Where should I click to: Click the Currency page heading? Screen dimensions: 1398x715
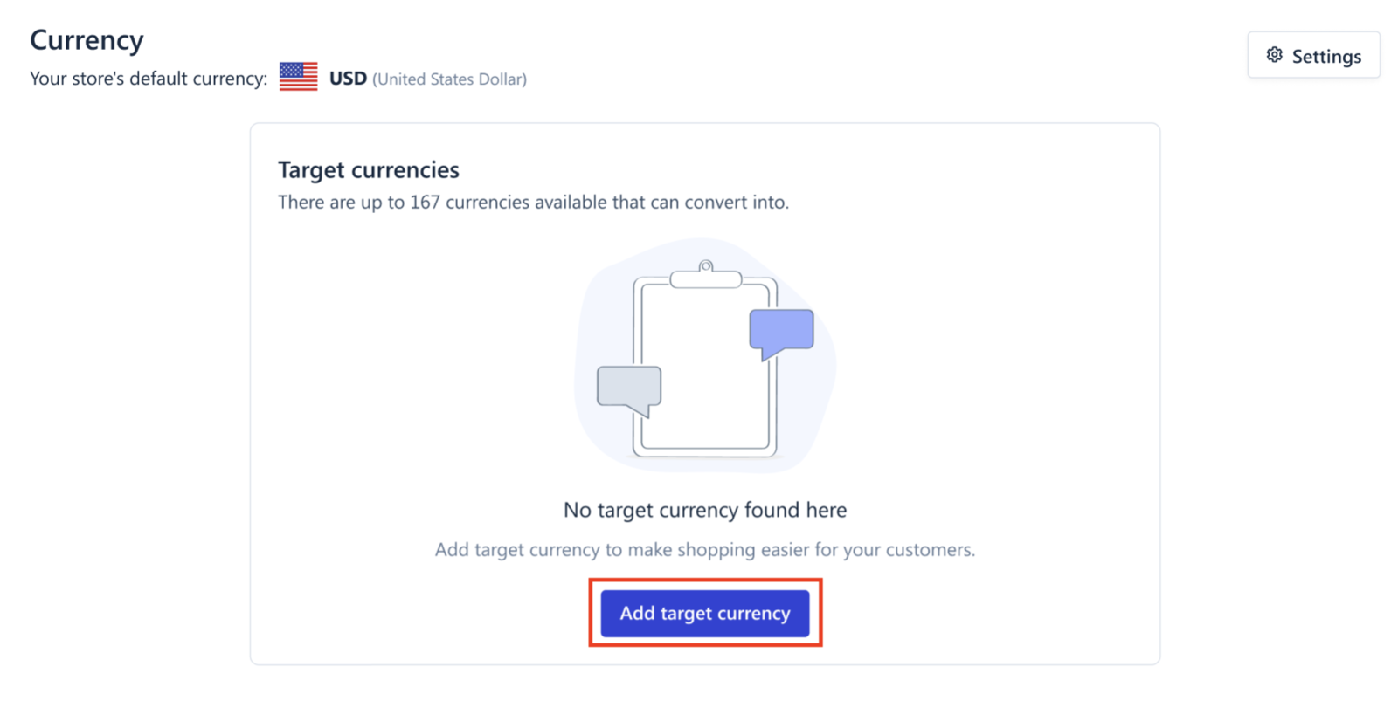[87, 40]
